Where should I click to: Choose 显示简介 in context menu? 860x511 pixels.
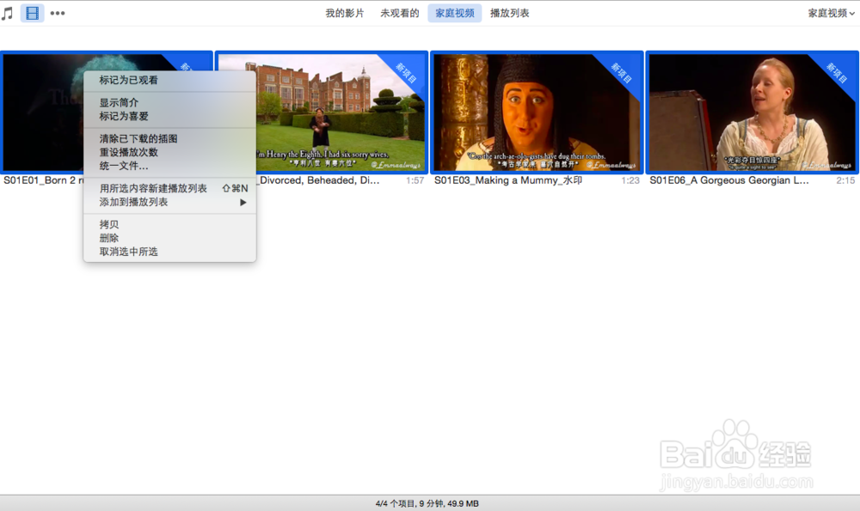tap(169, 102)
